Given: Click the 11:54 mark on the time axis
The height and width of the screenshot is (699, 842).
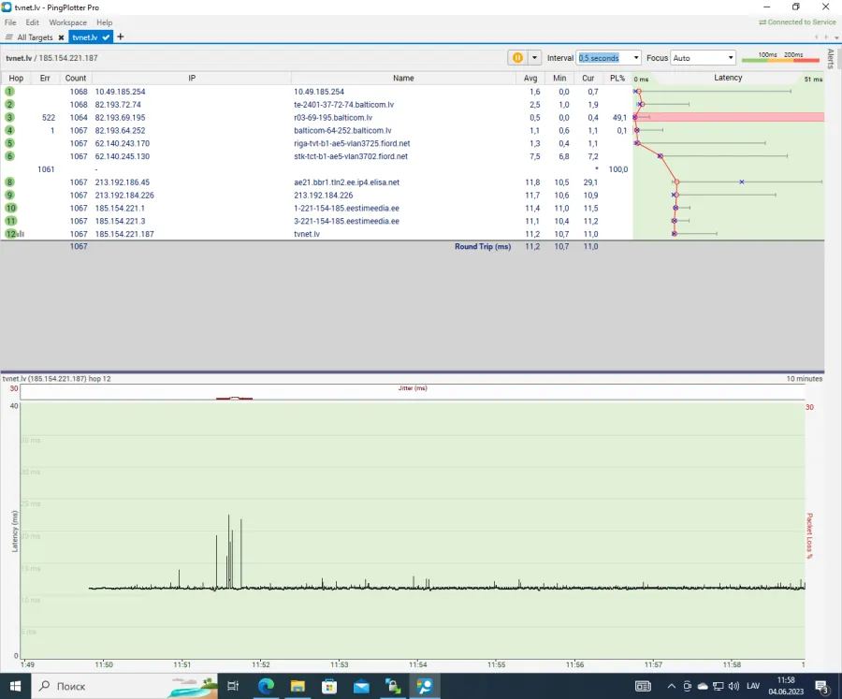Looking at the screenshot, I should [x=418, y=664].
